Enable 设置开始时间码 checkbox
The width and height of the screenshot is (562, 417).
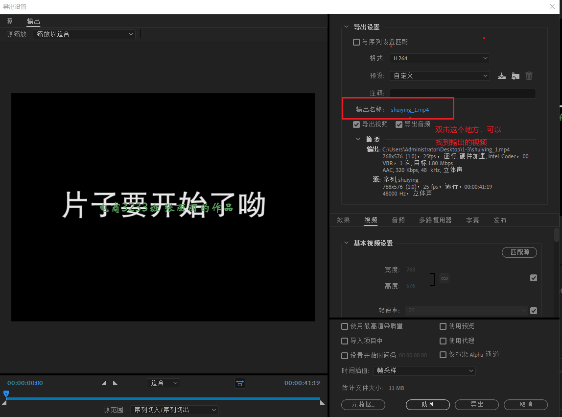coord(345,356)
